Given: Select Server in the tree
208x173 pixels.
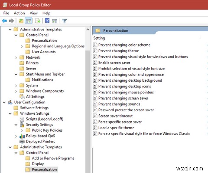Looking at the screenshot, I should tap(31, 69).
